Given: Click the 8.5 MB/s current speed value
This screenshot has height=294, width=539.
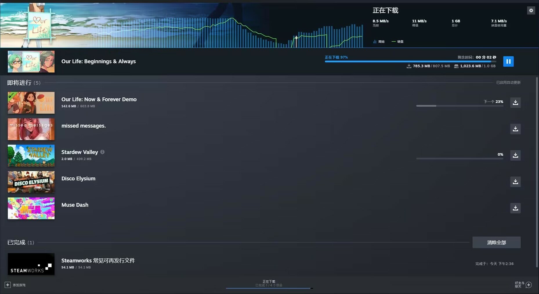Looking at the screenshot, I should point(381,21).
